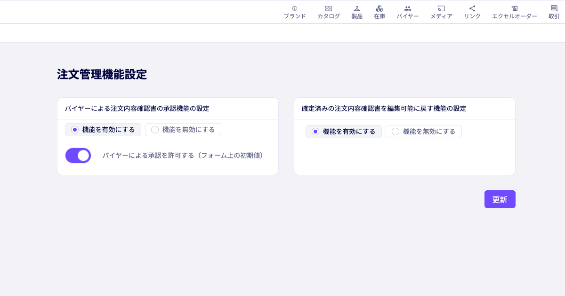Click the カタログ grid icon
Screen dimensions: 565x296
[x=329, y=8]
